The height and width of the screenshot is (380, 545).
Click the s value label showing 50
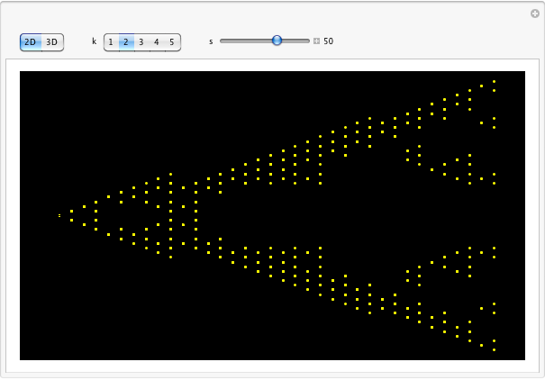pyautogui.click(x=329, y=41)
